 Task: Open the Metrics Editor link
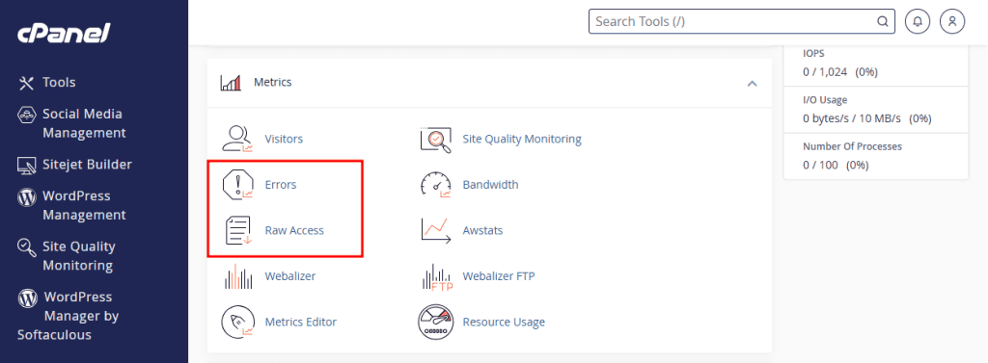click(x=301, y=323)
